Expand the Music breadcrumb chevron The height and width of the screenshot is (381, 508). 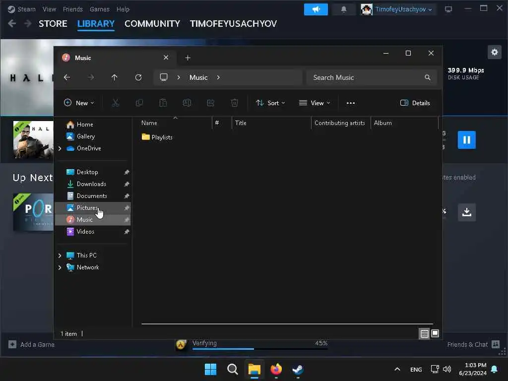tap(218, 77)
